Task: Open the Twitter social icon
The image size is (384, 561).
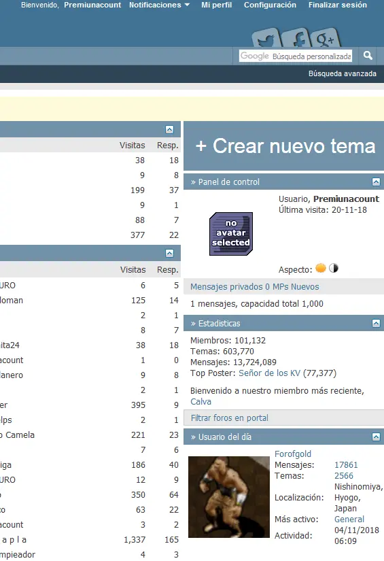Action: [x=266, y=39]
